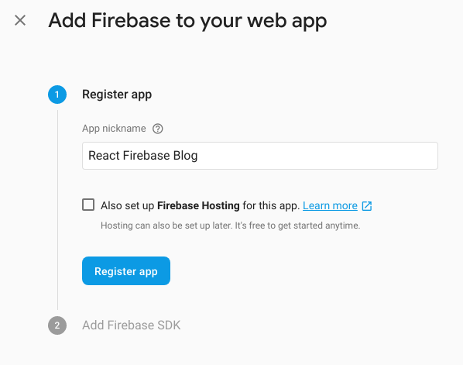Enable the Firebase Hosting checkbox

pos(88,205)
